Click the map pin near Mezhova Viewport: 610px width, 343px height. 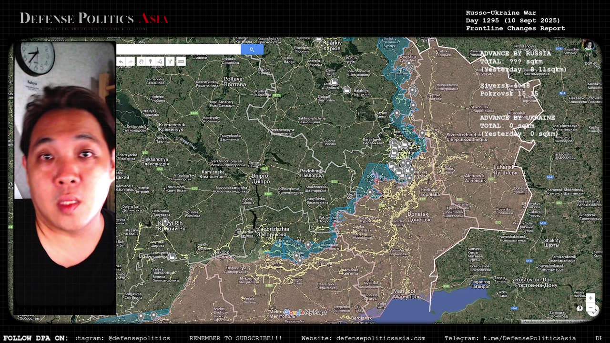370,193
